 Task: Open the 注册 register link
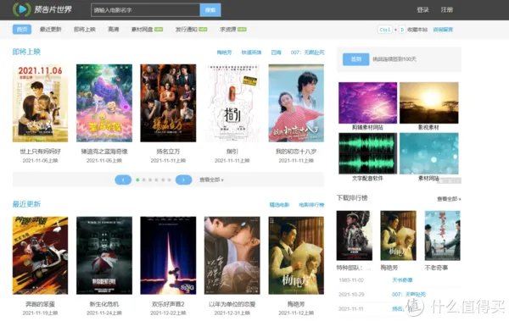447,9
